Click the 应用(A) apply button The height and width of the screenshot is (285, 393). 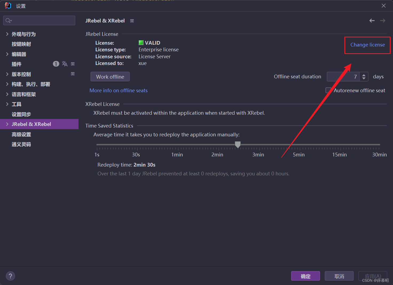coord(373,276)
